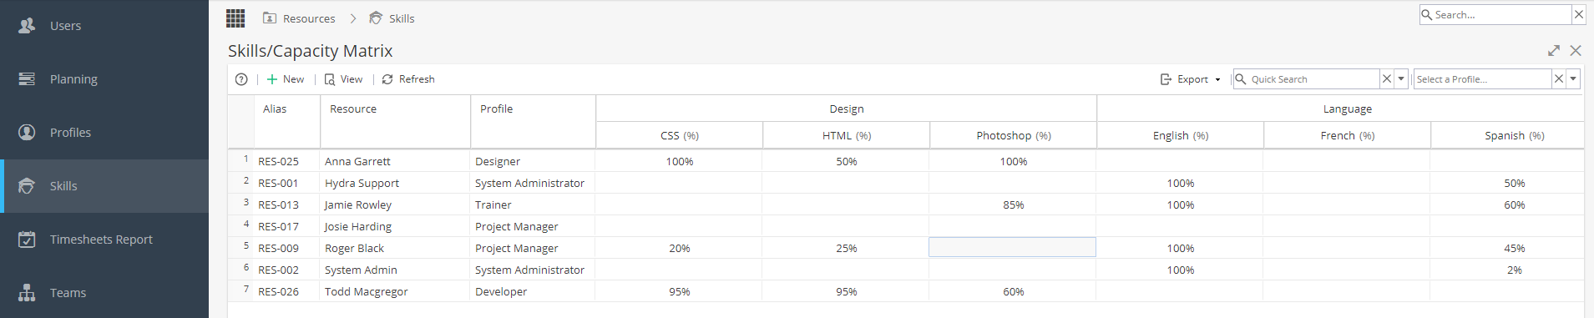The image size is (1594, 318).
Task: Clear the Quick Search field
Action: click(1387, 79)
